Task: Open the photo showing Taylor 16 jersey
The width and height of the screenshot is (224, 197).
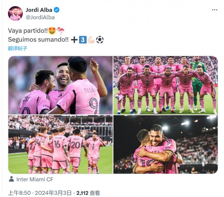Action: pyautogui.click(x=60, y=144)
